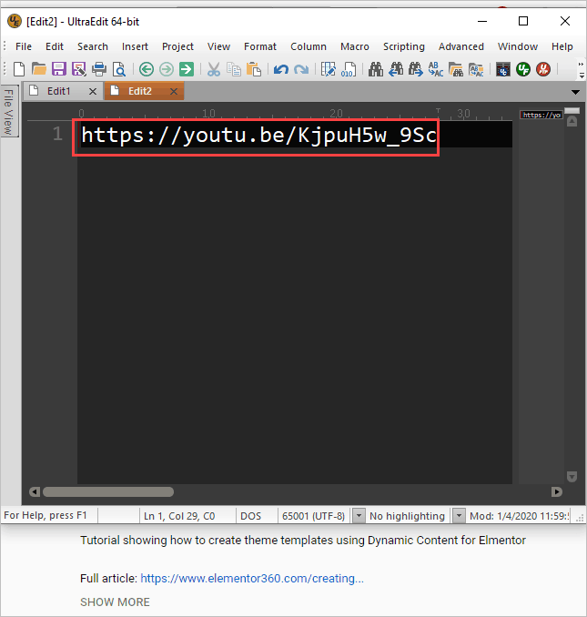Open the Scripting menu

(x=404, y=46)
